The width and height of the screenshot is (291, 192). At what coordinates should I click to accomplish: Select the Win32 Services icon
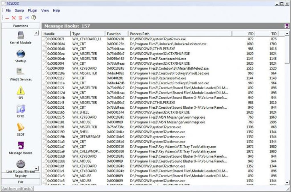point(21,72)
